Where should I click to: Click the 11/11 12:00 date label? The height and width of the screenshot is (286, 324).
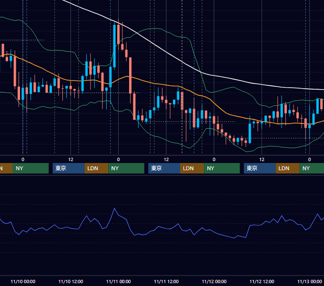(x=166, y=281)
